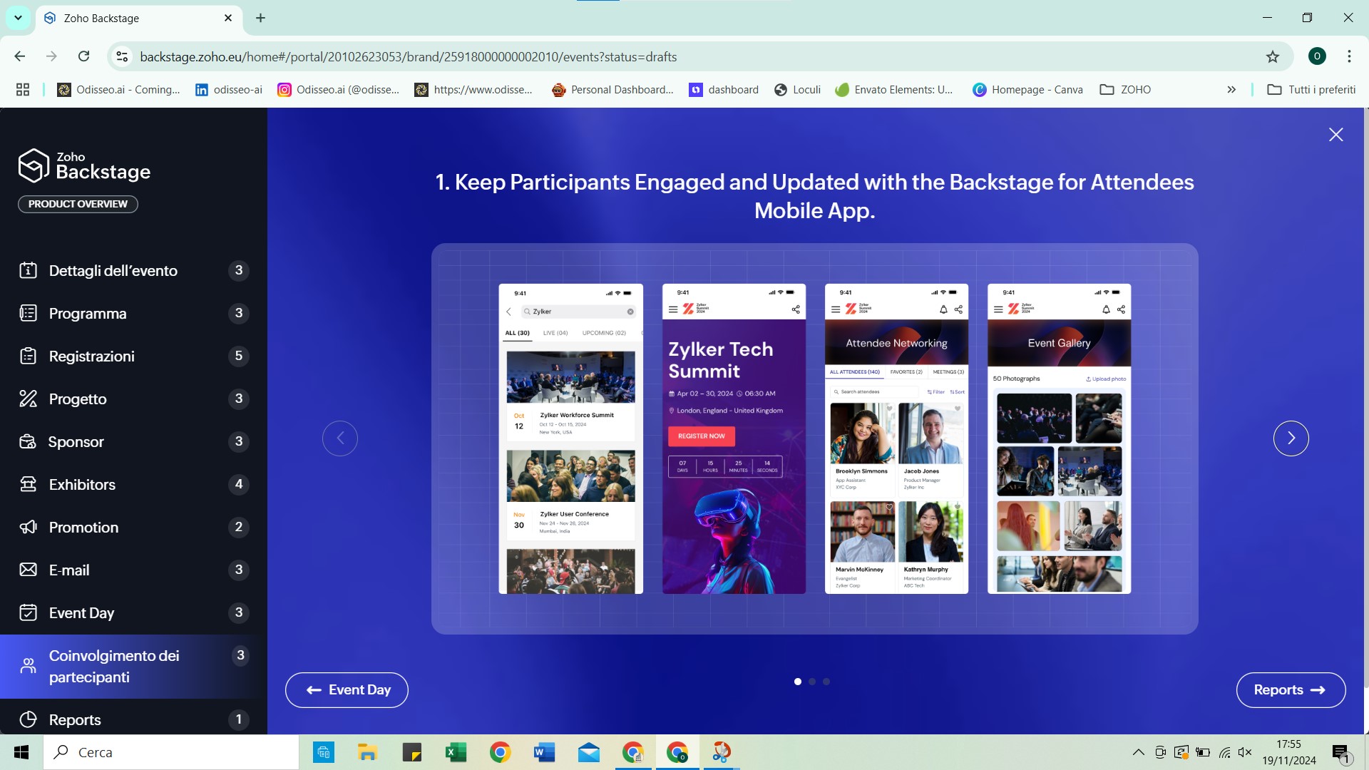Select Sponsor in the sidebar
Image resolution: width=1369 pixels, height=770 pixels.
[133, 441]
